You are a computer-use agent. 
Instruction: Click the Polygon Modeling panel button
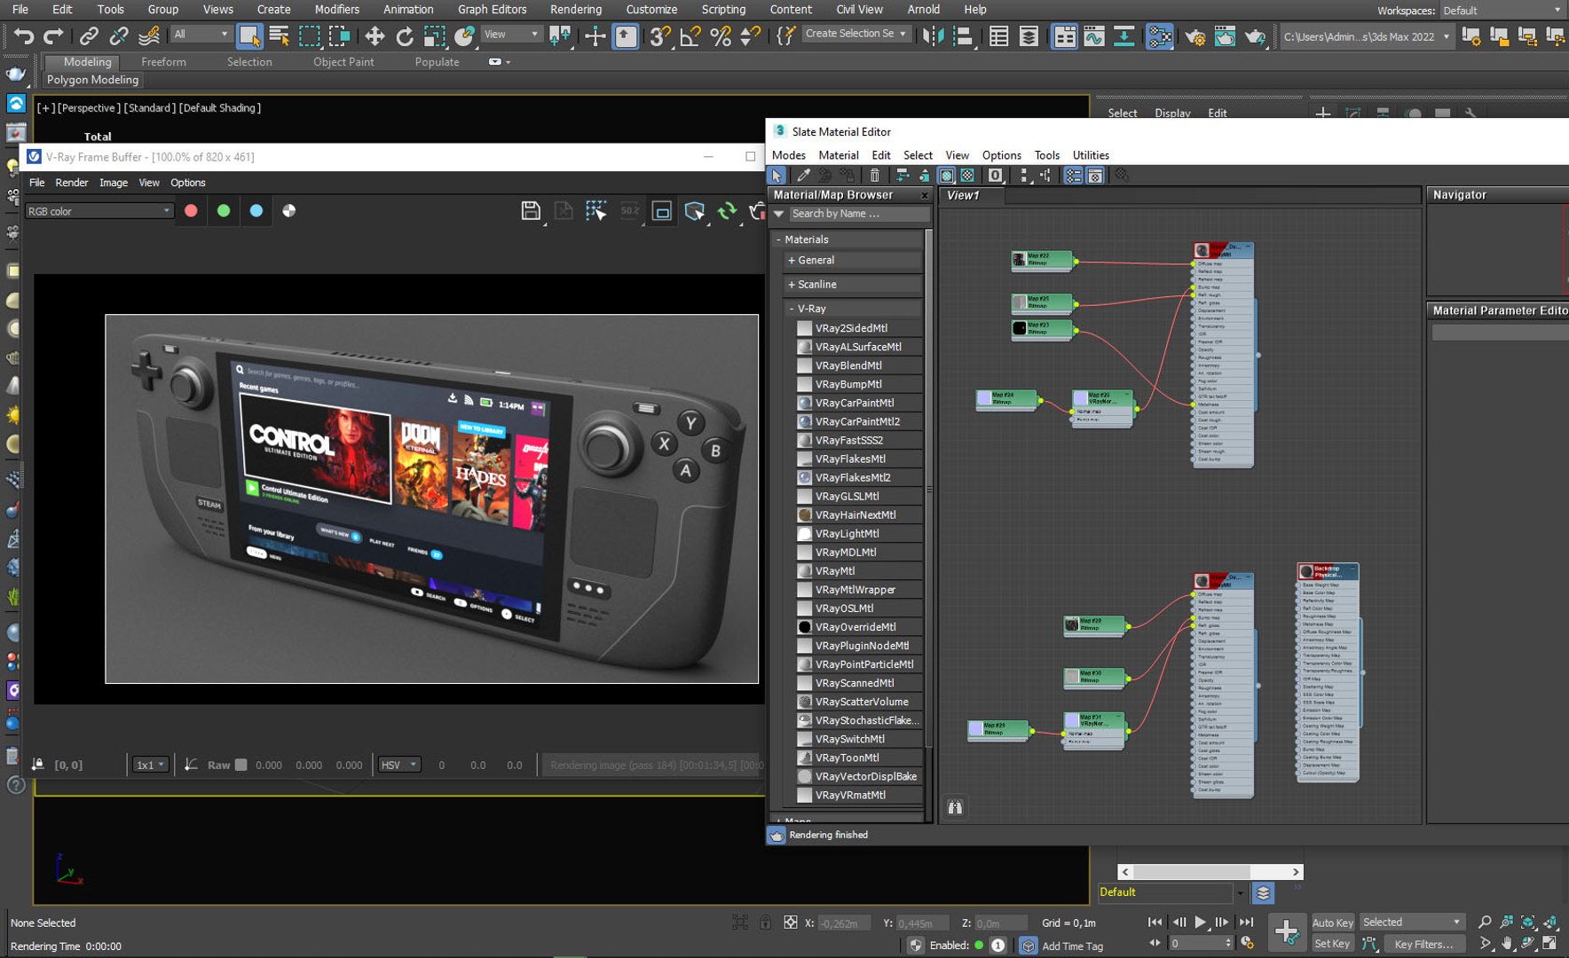[93, 80]
